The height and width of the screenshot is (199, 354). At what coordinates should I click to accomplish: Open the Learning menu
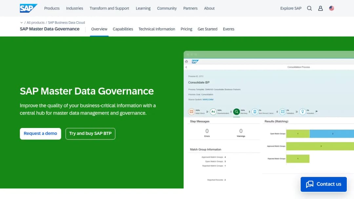[x=143, y=8]
